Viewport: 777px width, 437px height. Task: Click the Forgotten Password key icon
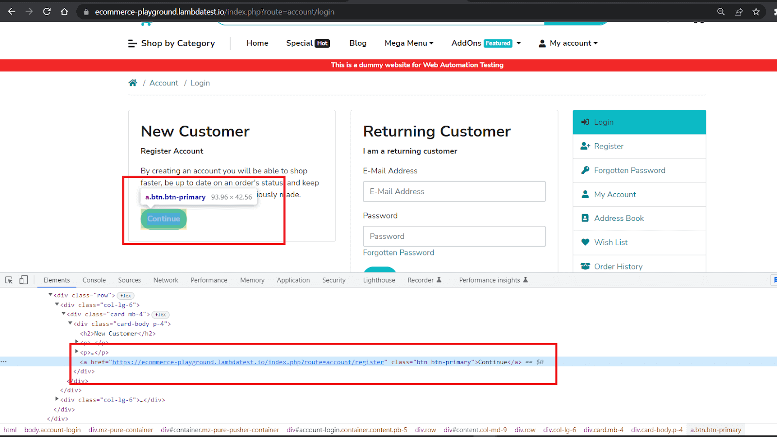pos(585,170)
